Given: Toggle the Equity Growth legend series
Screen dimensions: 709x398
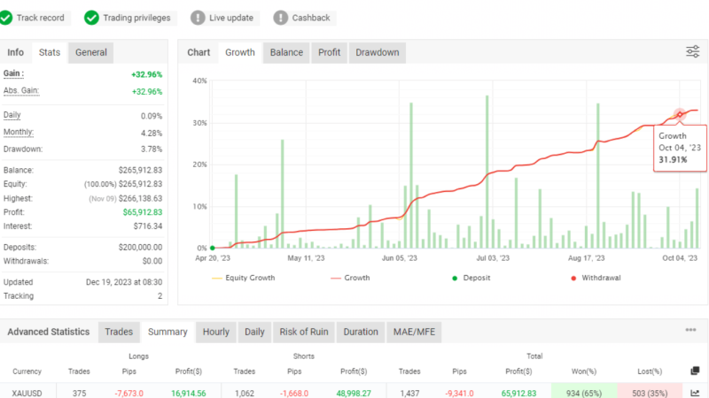Looking at the screenshot, I should pos(244,278).
